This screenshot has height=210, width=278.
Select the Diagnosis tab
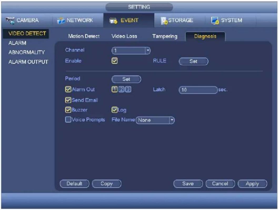(205, 36)
